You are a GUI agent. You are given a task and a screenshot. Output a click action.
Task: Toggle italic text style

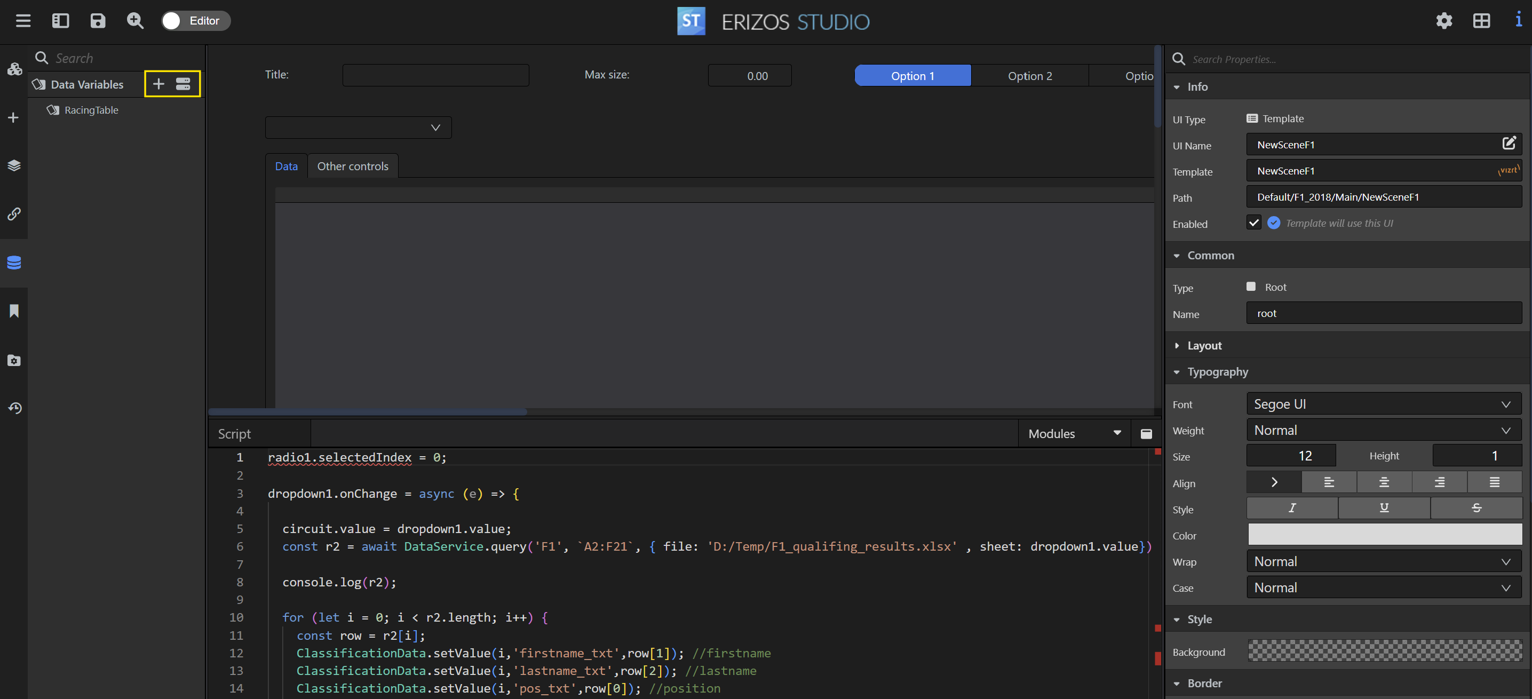pos(1292,508)
